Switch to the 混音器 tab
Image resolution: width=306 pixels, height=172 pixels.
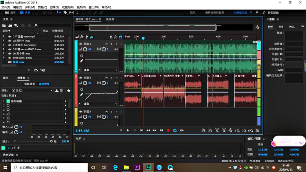(x=110, y=19)
